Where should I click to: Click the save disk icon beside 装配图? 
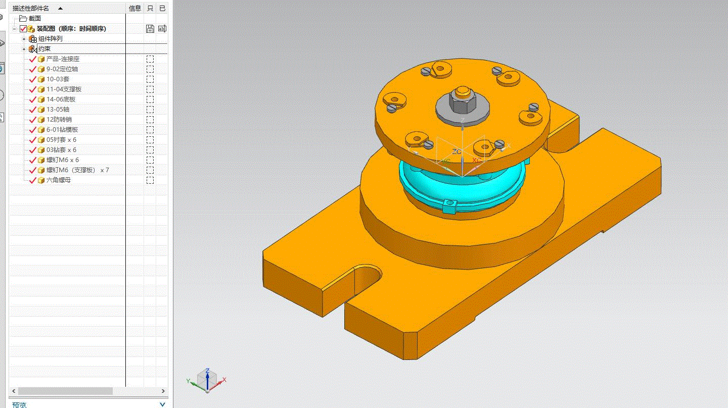[150, 29]
